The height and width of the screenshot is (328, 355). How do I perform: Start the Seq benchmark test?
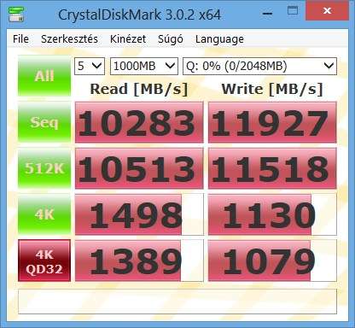pos(44,122)
